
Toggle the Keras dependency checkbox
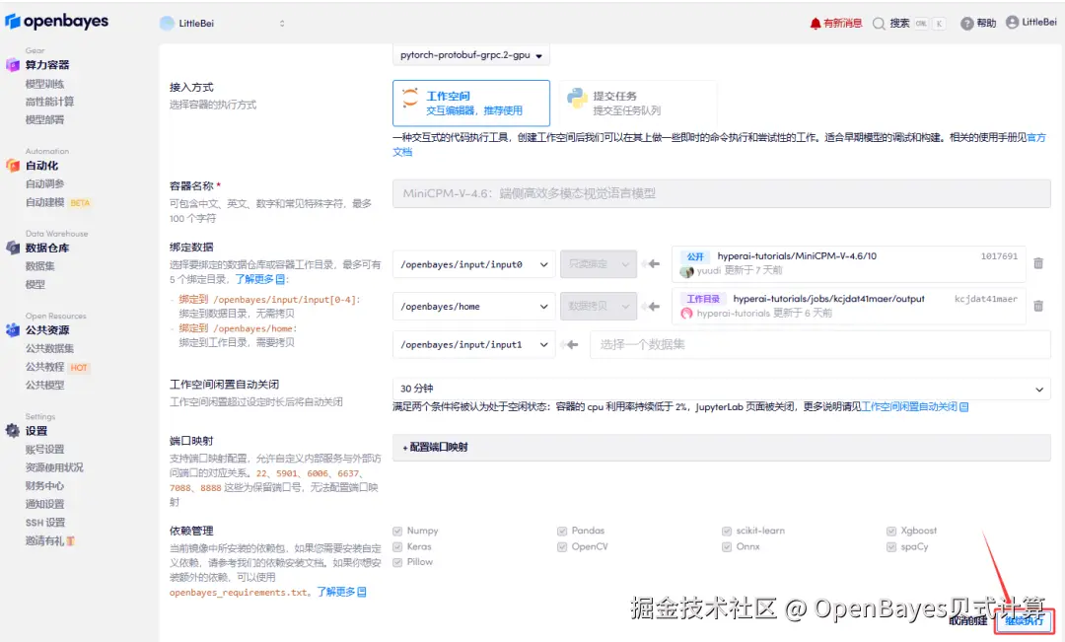pyautogui.click(x=397, y=547)
